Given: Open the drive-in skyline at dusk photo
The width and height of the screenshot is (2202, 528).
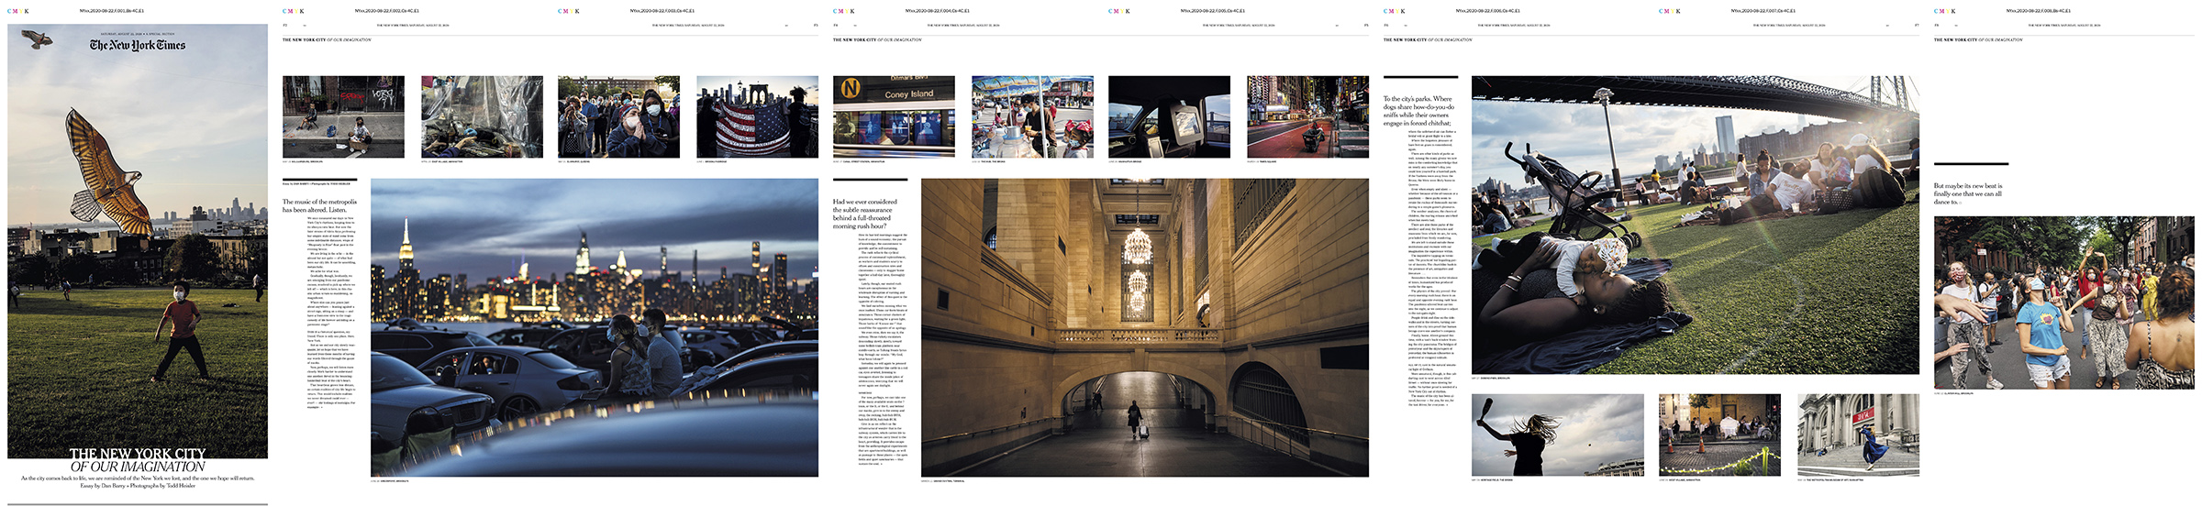Looking at the screenshot, I should tap(595, 327).
